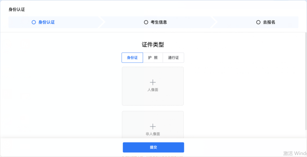Viewport: 307px width, 157px height.
Task: Click the circle icon beside 考生信息 step
Action: click(x=146, y=22)
